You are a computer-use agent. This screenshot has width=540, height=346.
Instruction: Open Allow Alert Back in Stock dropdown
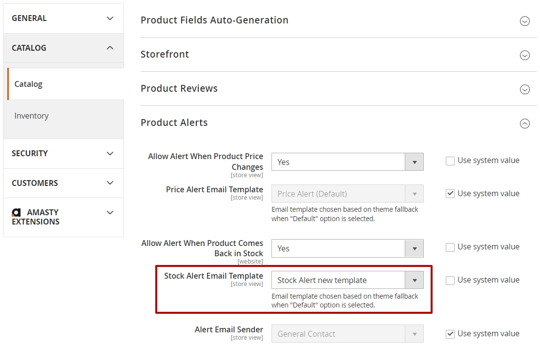[348, 248]
